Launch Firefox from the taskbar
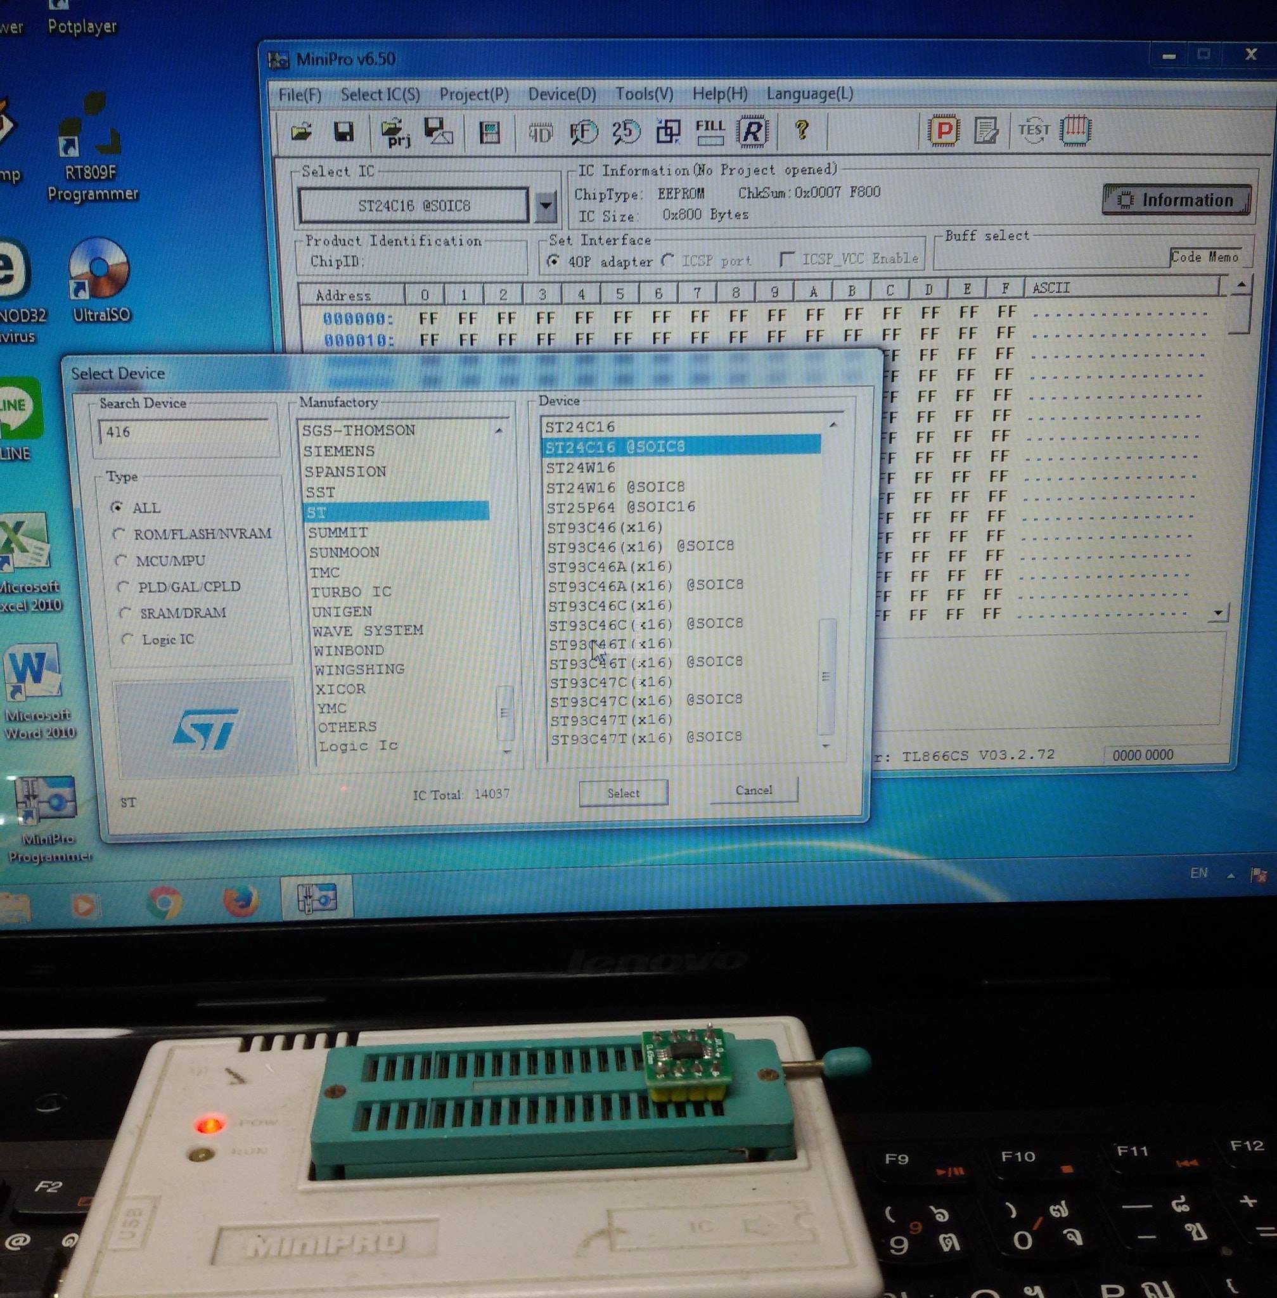The width and height of the screenshot is (1277, 1298). (x=241, y=899)
